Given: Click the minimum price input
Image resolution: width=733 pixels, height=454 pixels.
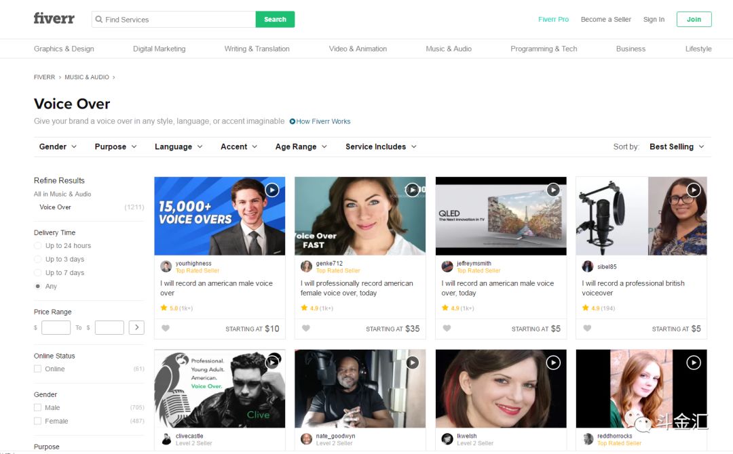Looking at the screenshot, I should [56, 327].
